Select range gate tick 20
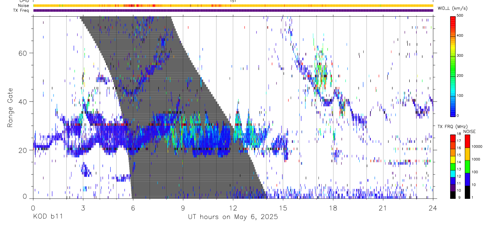Viewport: 487px width, 225px height. [23, 150]
